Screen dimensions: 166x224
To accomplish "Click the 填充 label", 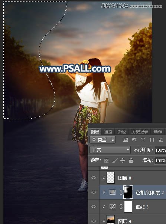I will pyautogui.click(x=148, y=161).
